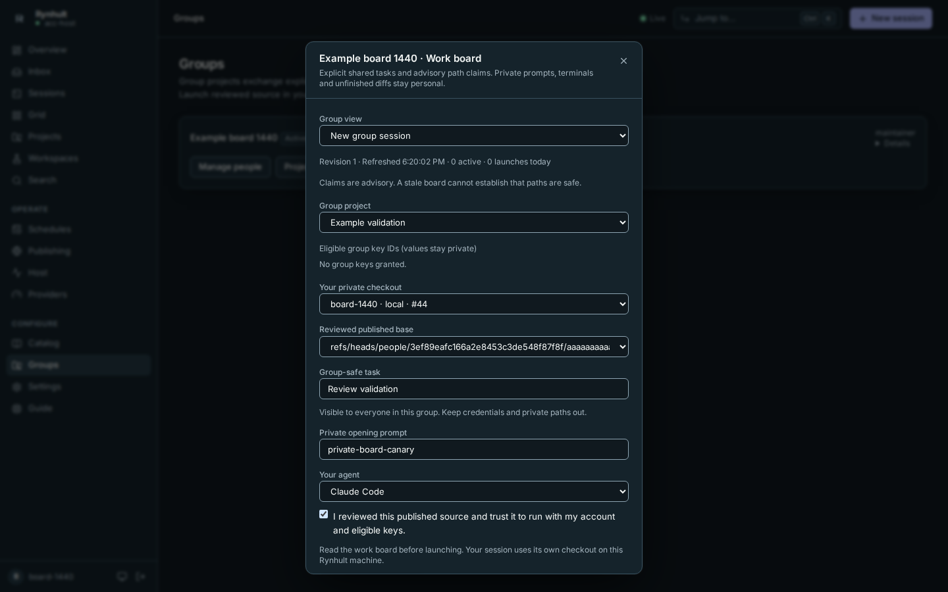The height and width of the screenshot is (592, 948).
Task: Click the "Visible to everyone in this group" hint
Action: [453, 412]
